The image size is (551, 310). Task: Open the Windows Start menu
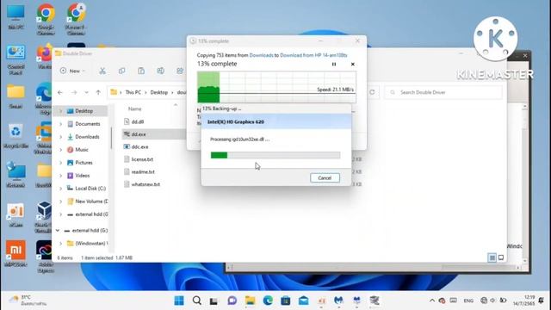click(x=179, y=301)
